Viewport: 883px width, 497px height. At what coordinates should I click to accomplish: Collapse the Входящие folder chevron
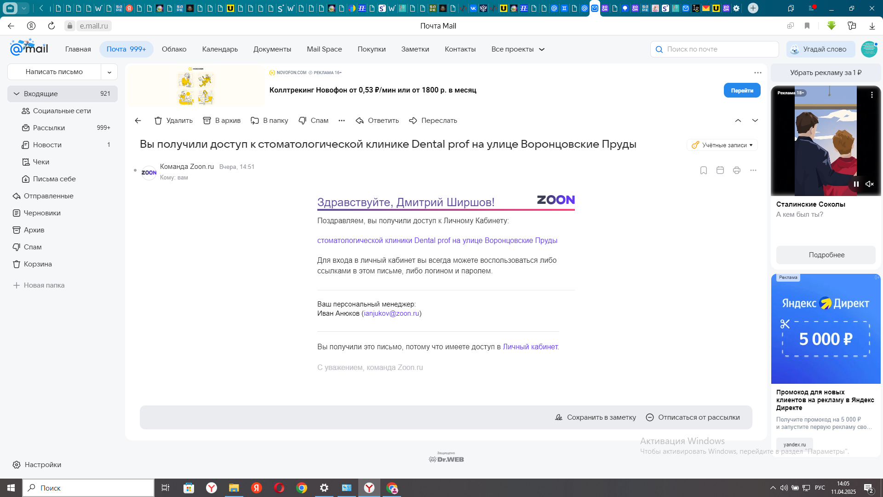pos(17,94)
